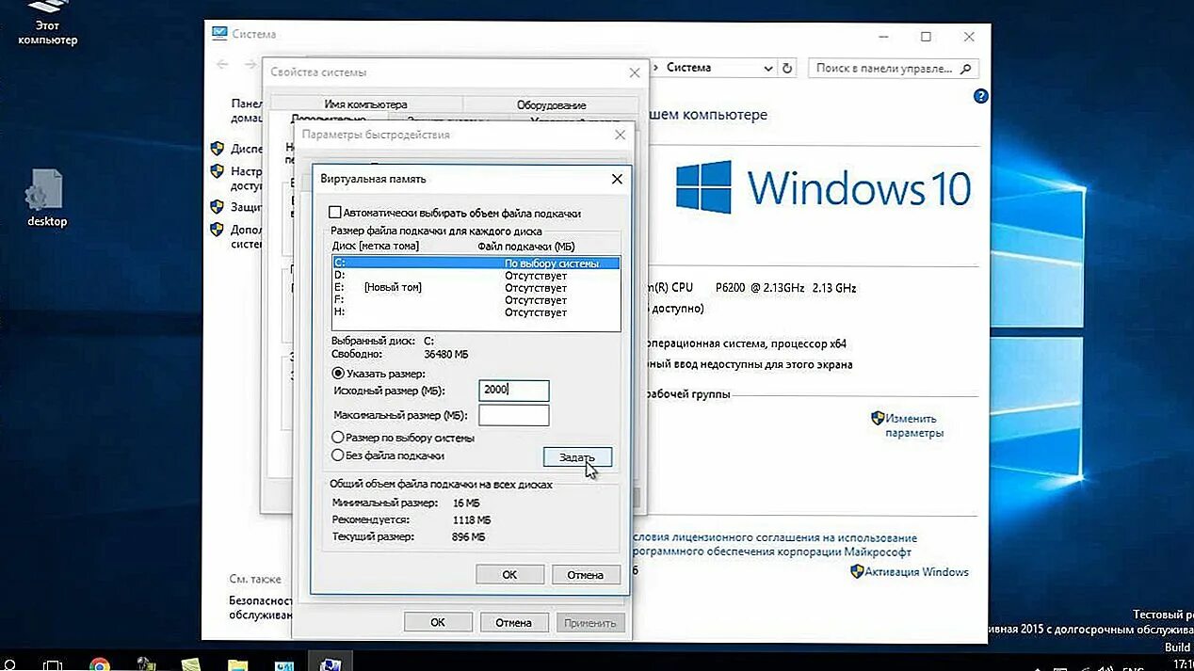Viewport: 1194px width, 671px height.
Task: Select the desktop file icon on the desktop
Action: [46, 198]
